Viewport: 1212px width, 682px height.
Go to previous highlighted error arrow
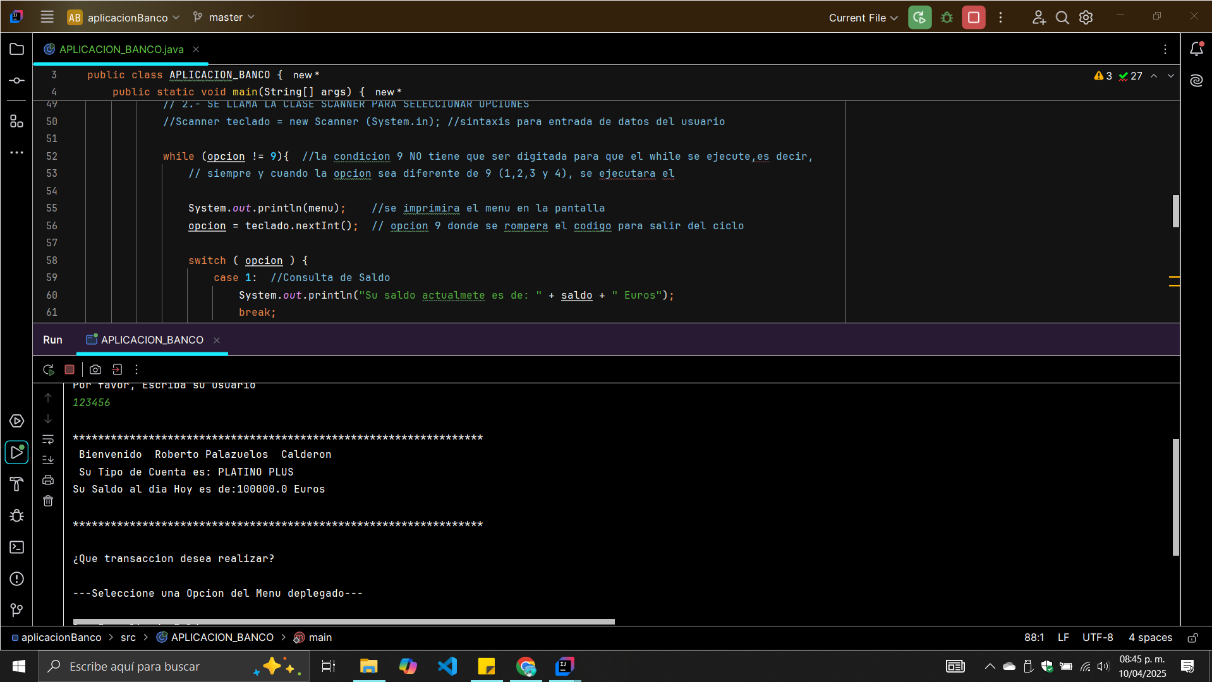point(1154,76)
